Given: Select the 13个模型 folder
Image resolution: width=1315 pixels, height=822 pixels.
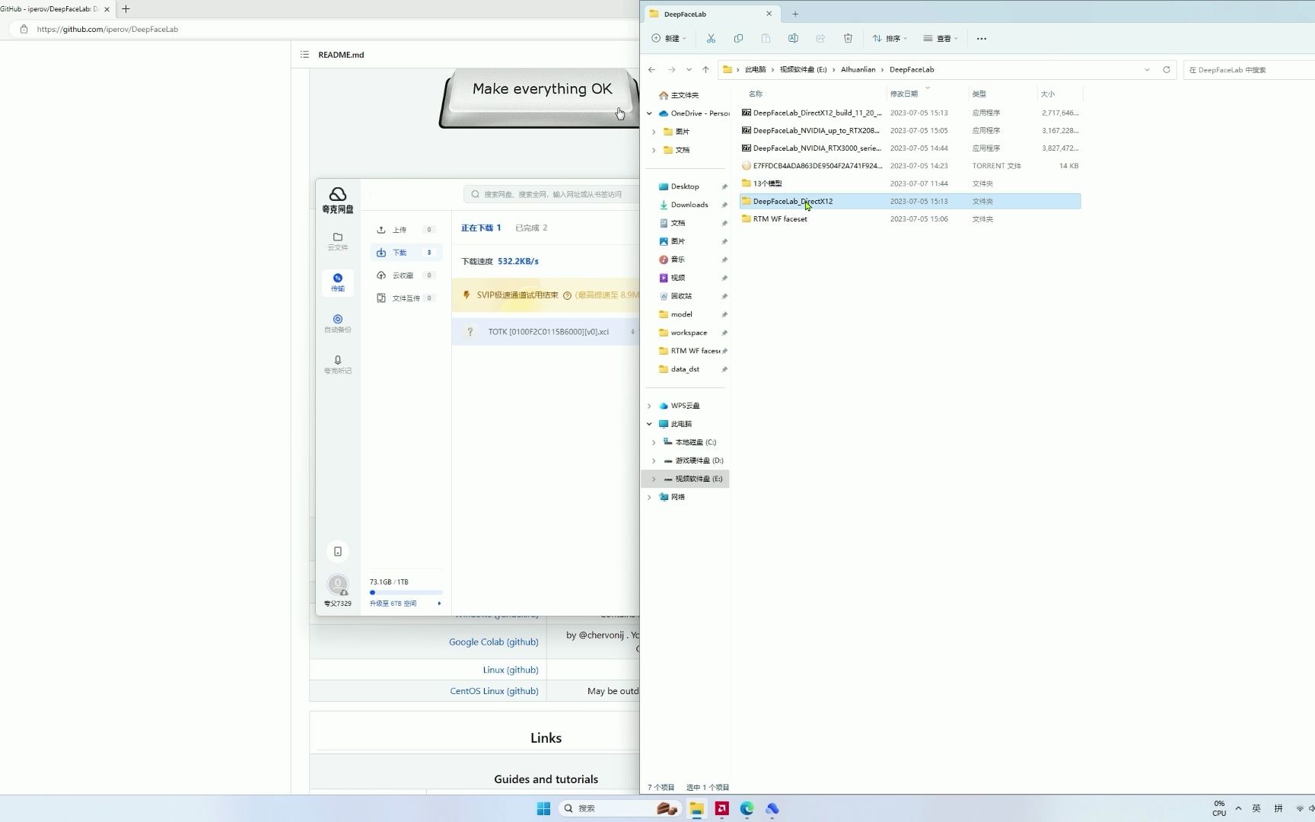Looking at the screenshot, I should click(910, 183).
